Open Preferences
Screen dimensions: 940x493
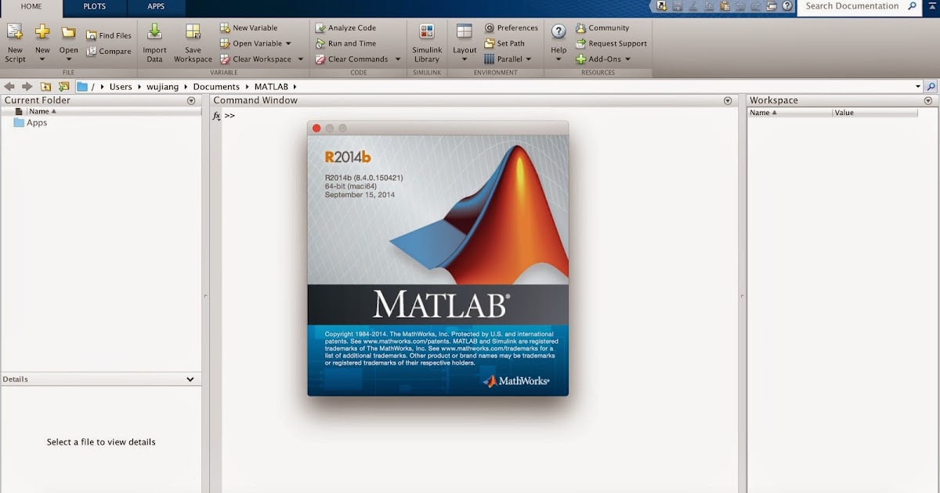(x=511, y=28)
